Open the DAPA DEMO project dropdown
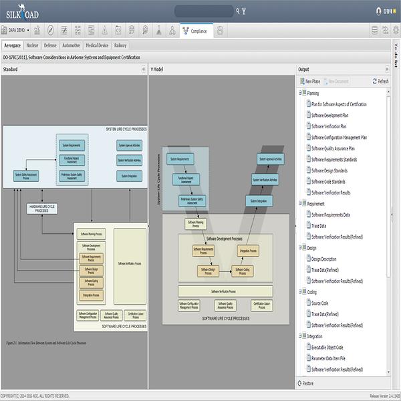401x401 pixels. coord(15,30)
